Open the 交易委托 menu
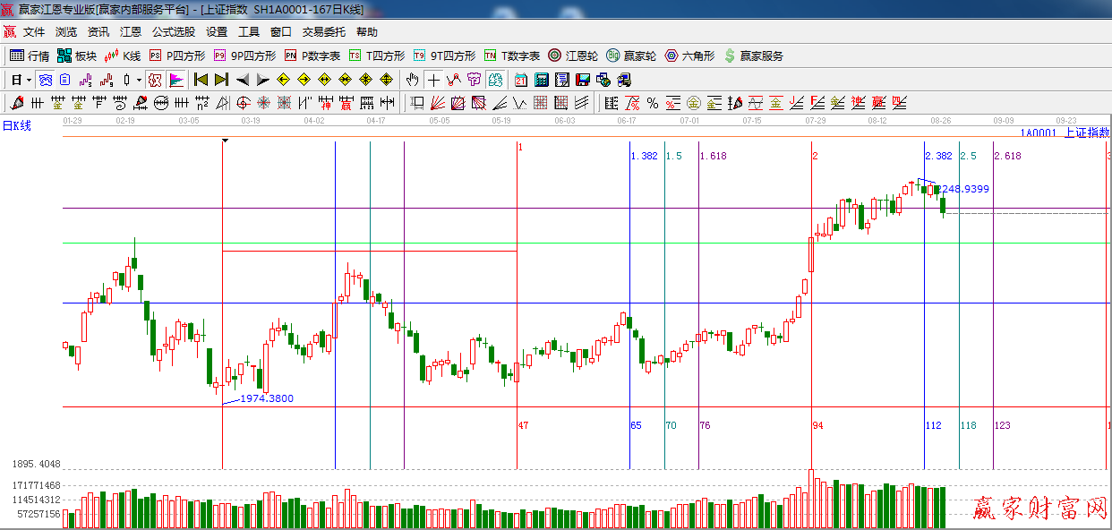The image size is (1112, 530). 323,32
